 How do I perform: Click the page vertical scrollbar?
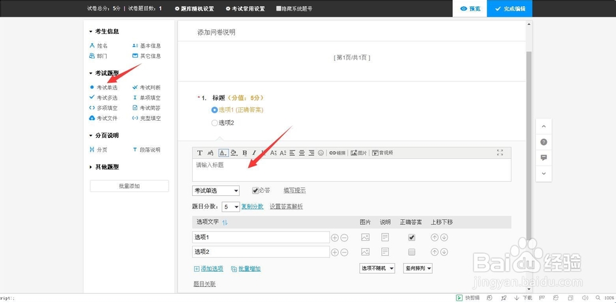(529, 145)
